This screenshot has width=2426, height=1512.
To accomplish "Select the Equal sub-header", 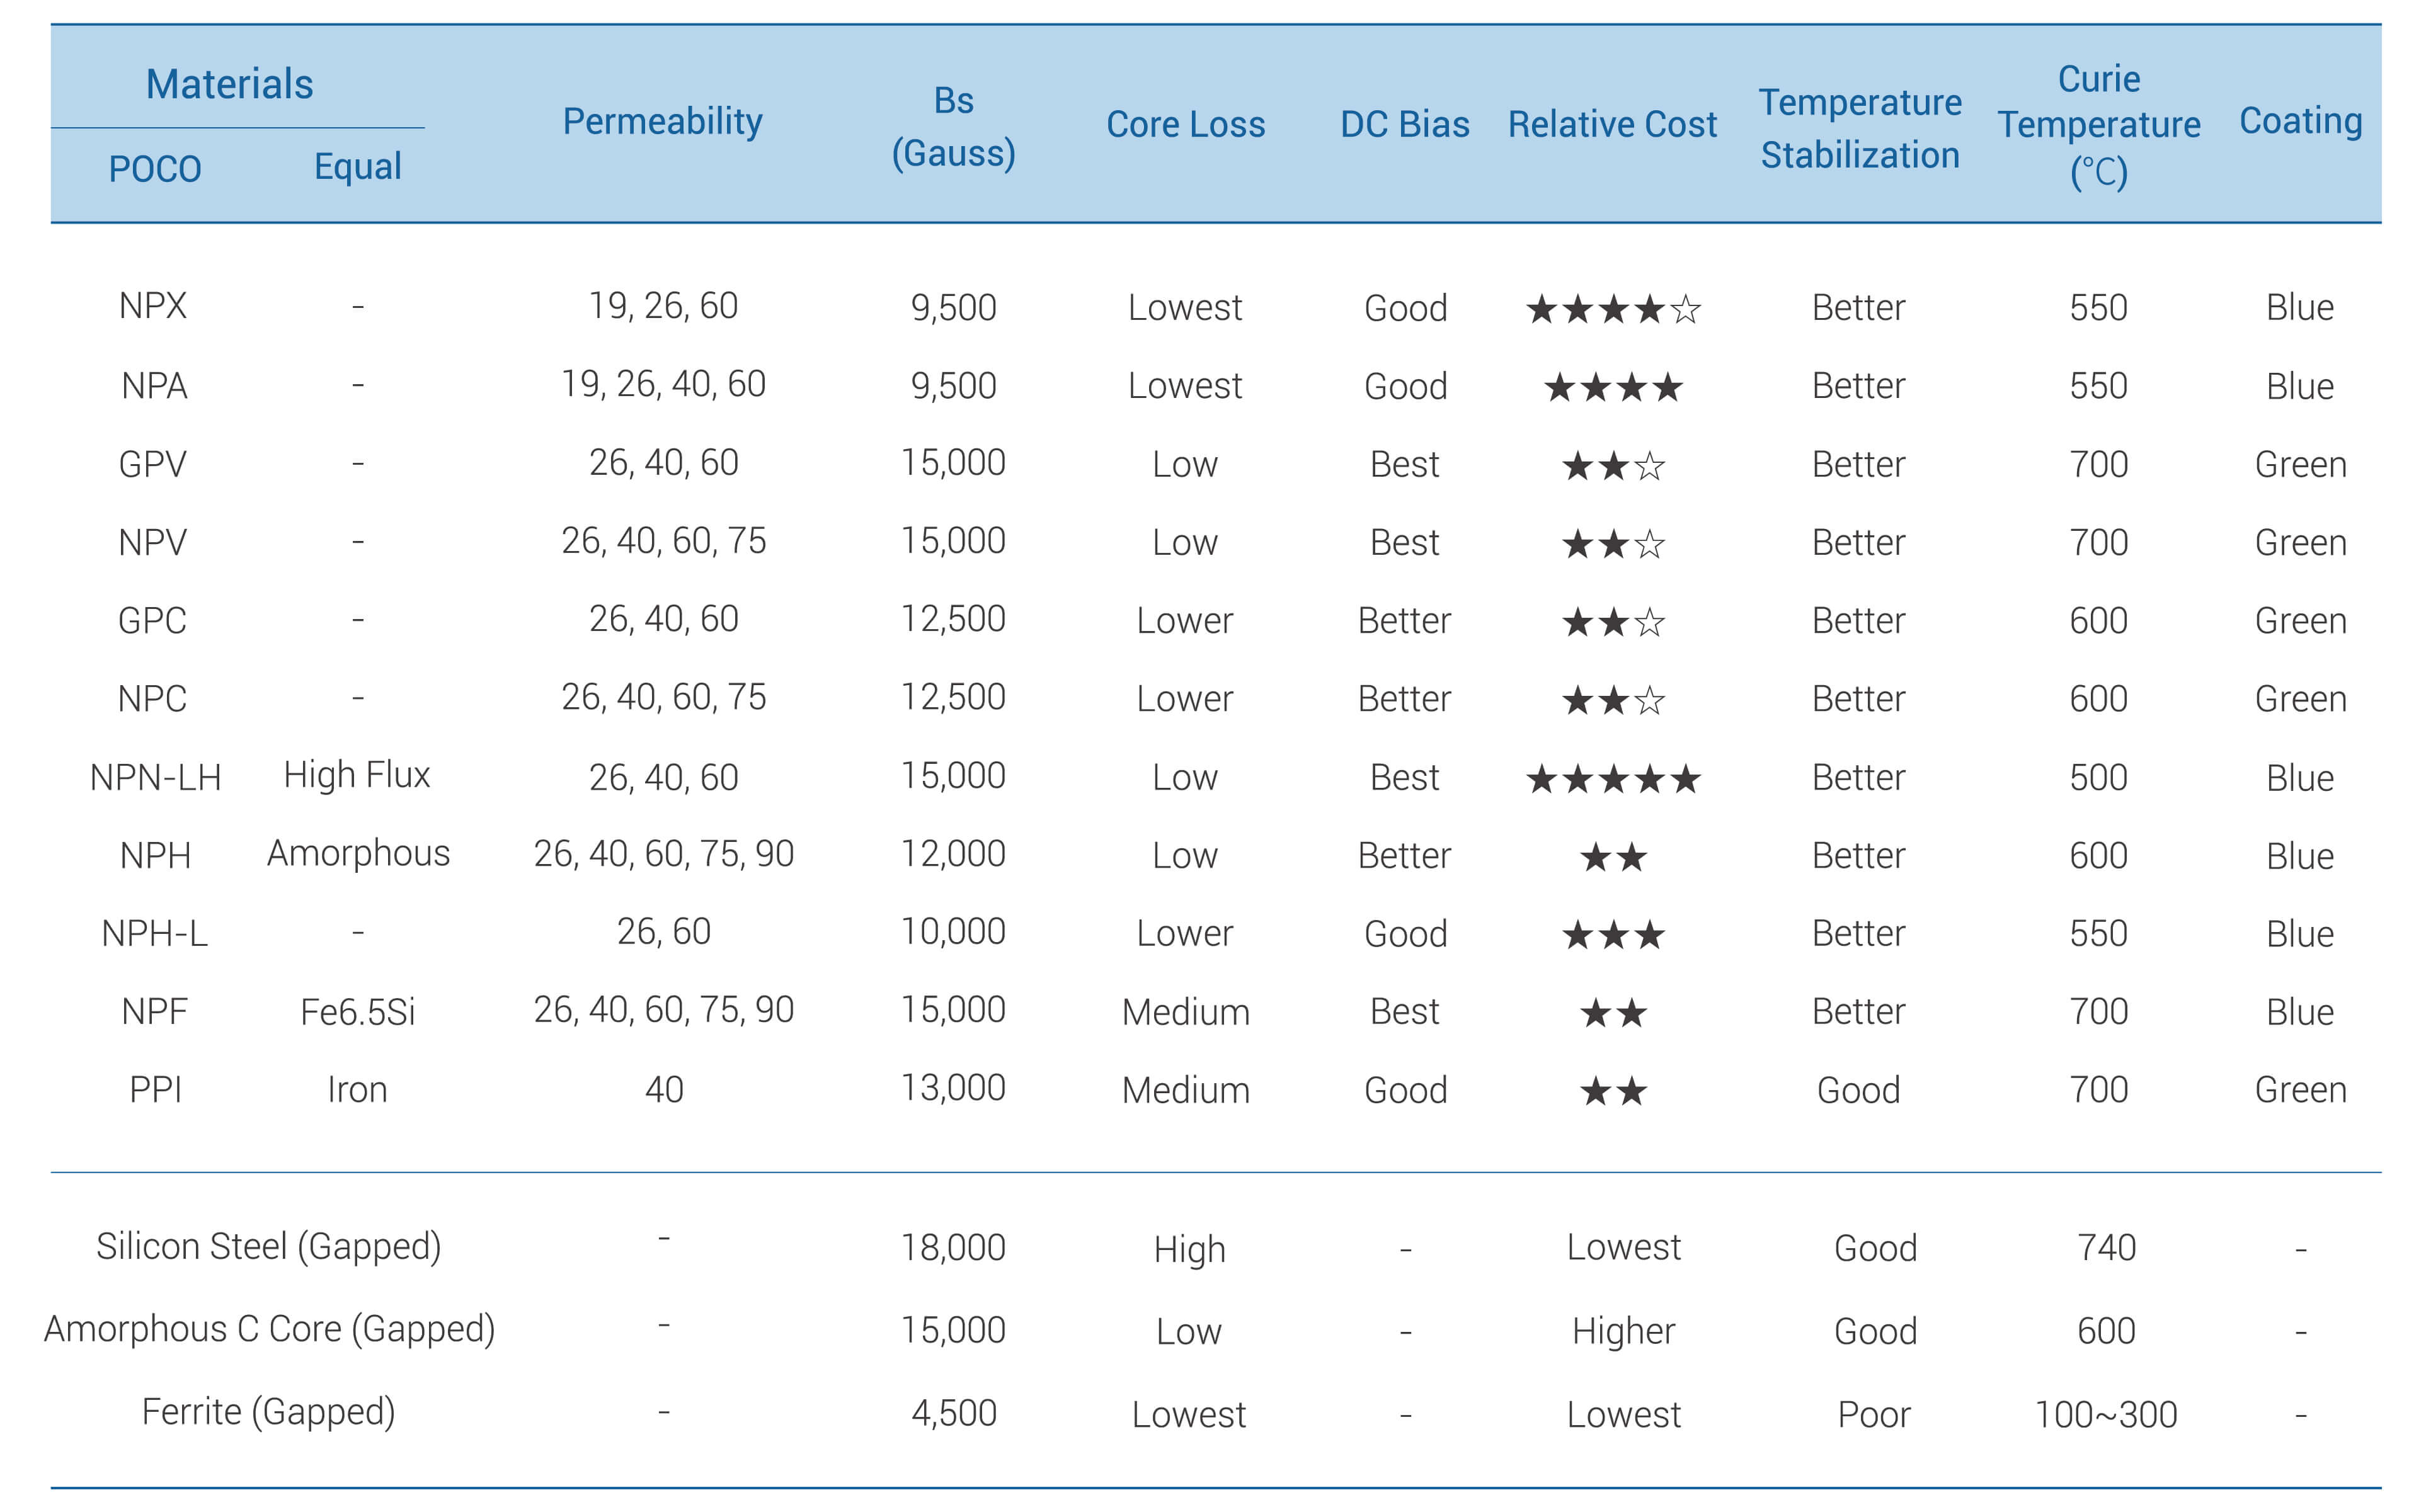I will coord(357,167).
